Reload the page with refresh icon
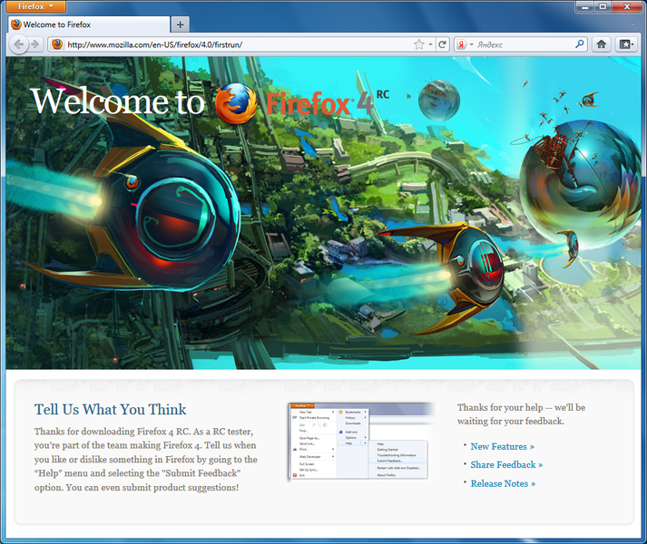This screenshot has width=647, height=544. click(x=442, y=44)
